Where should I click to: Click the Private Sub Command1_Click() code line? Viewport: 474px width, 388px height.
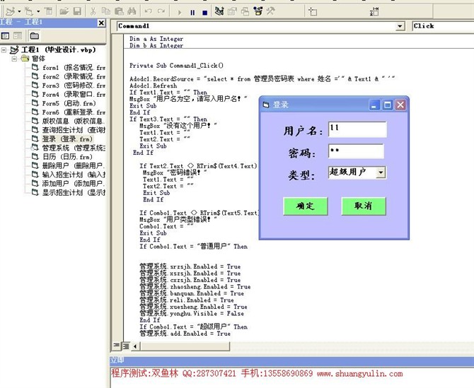point(177,66)
